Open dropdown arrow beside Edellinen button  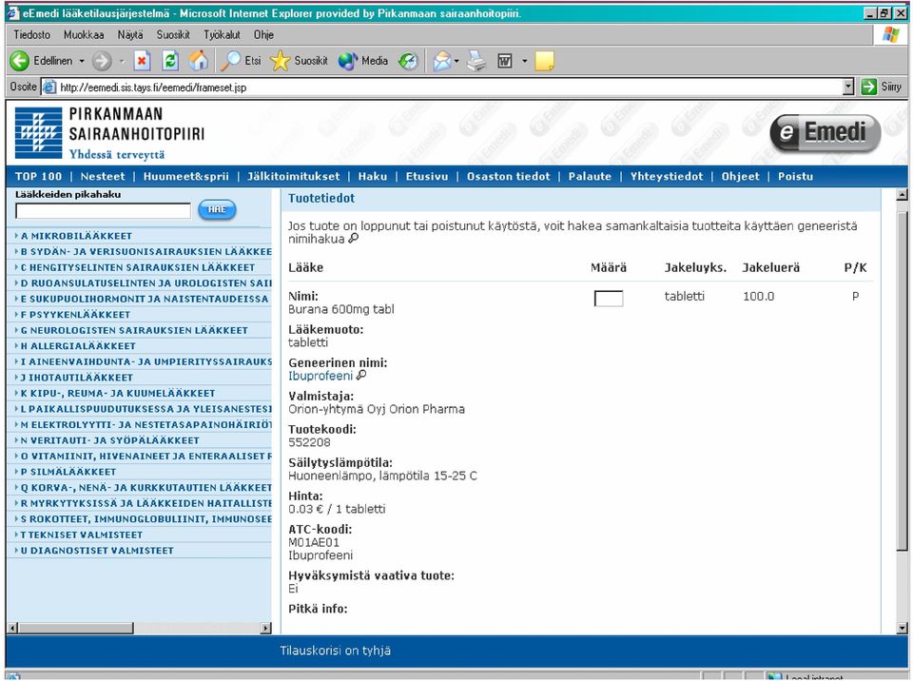coord(82,61)
